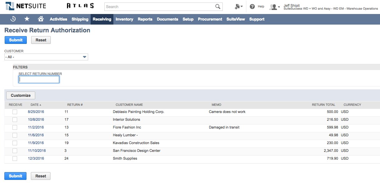
Task: Check Receive box for Kavadias Construction Sales
Action: [15, 143]
